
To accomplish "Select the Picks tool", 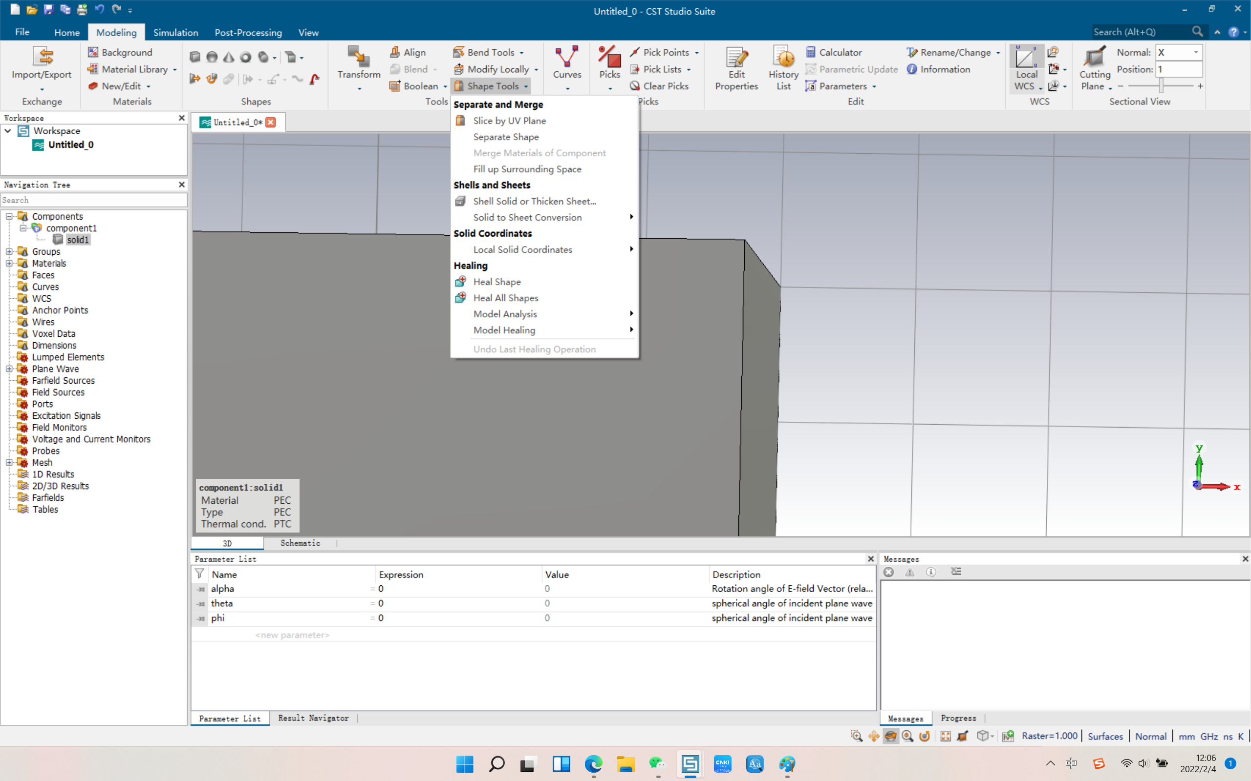I will click(x=609, y=63).
